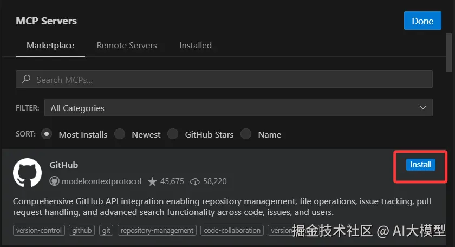The image size is (455, 247).
Task: Select the Marketplace tab
Action: pos(50,45)
